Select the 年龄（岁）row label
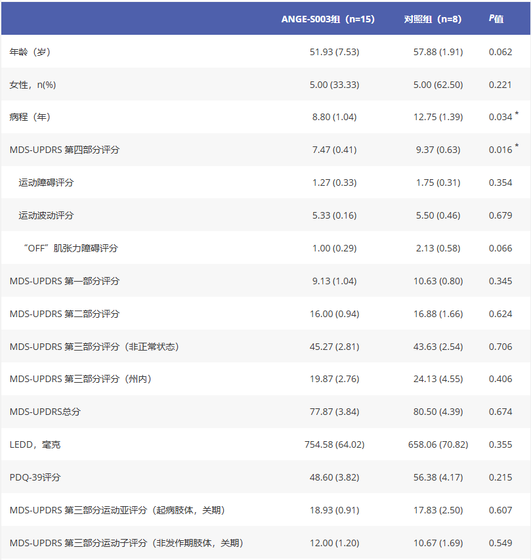Viewport: 531px width, 560px height. pos(30,52)
